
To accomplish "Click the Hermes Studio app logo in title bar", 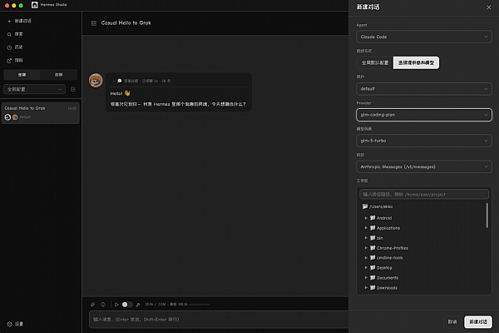I will point(35,5).
